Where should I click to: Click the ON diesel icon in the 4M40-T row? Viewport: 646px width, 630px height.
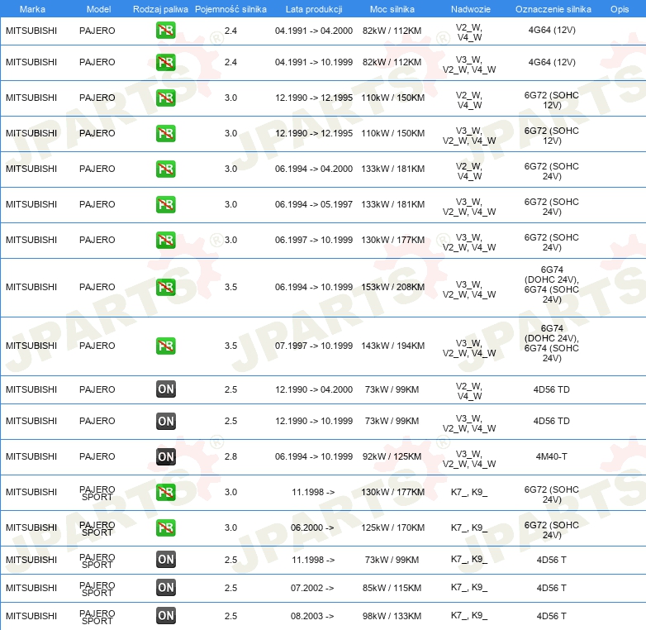coord(165,456)
